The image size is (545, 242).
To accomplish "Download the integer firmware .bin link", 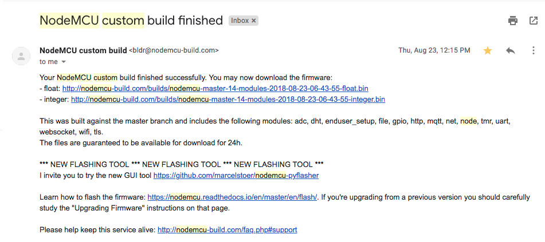I will click(228, 100).
